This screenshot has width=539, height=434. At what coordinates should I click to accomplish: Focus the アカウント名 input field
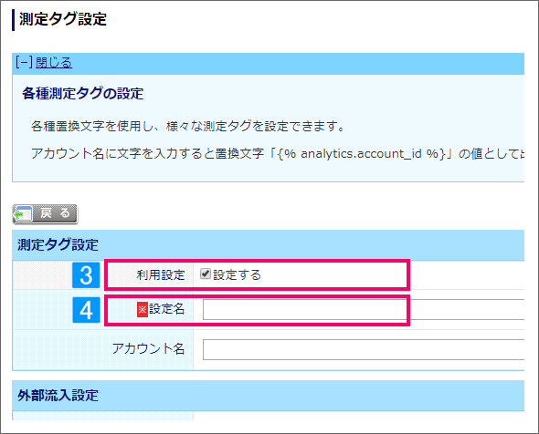[364, 349]
